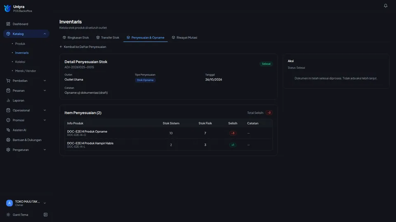396x222 pixels.
Task: Switch to Ringkasan Stok tab
Action: (x=76, y=37)
